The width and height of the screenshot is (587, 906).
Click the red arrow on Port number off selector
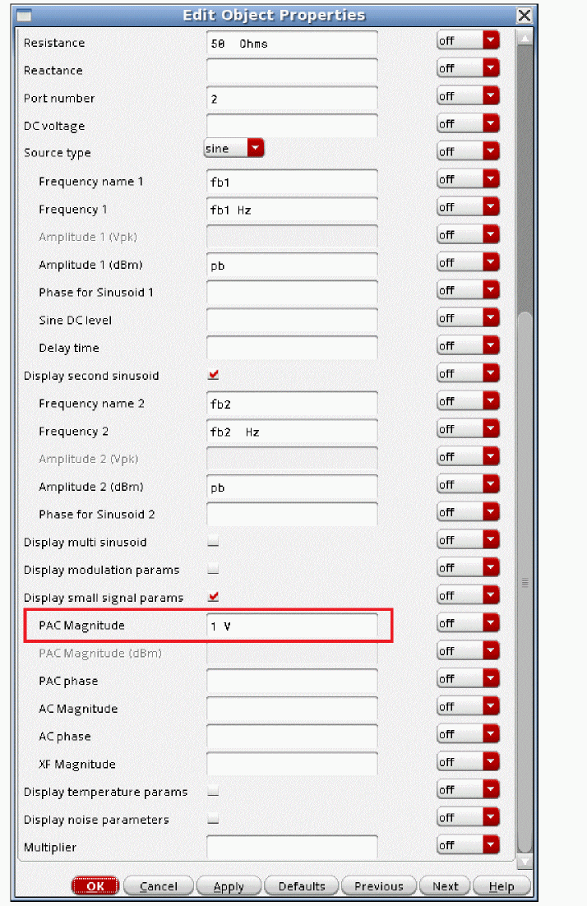point(491,97)
